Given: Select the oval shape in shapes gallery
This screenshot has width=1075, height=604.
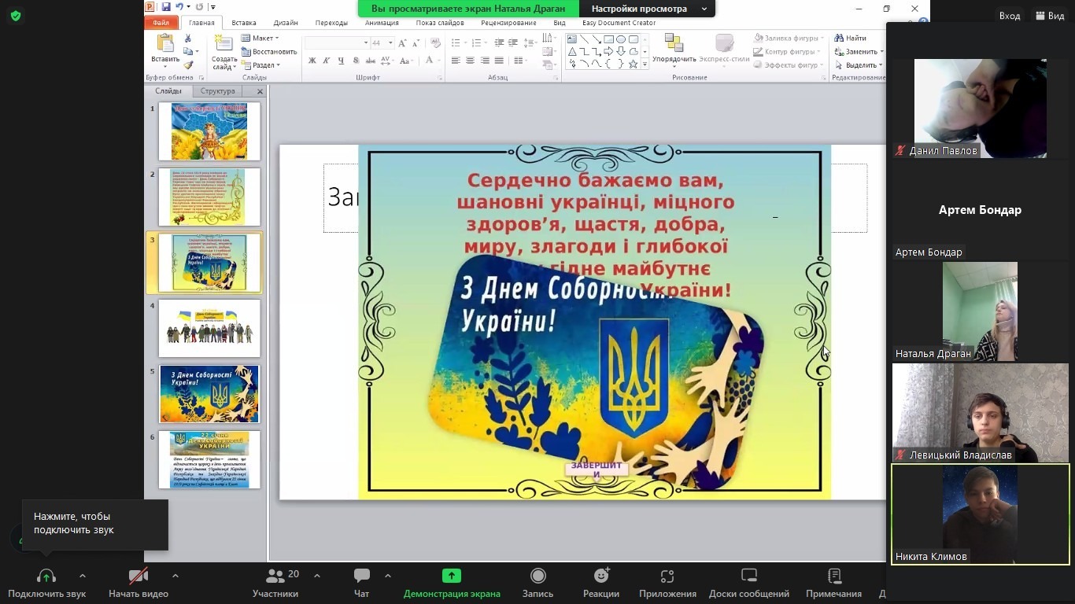Looking at the screenshot, I should 621,39.
